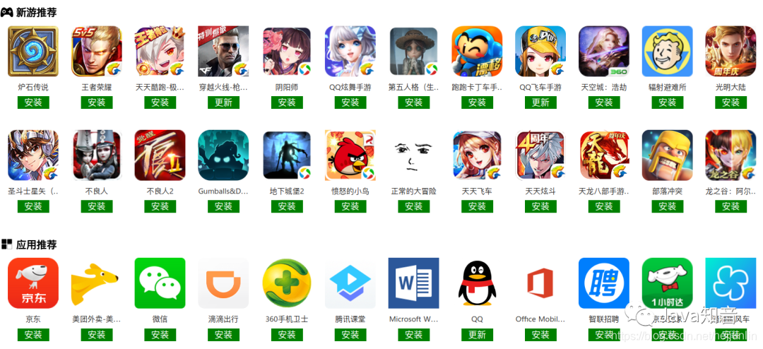
Task: Open the Microsoft Word icon
Action: (x=413, y=283)
